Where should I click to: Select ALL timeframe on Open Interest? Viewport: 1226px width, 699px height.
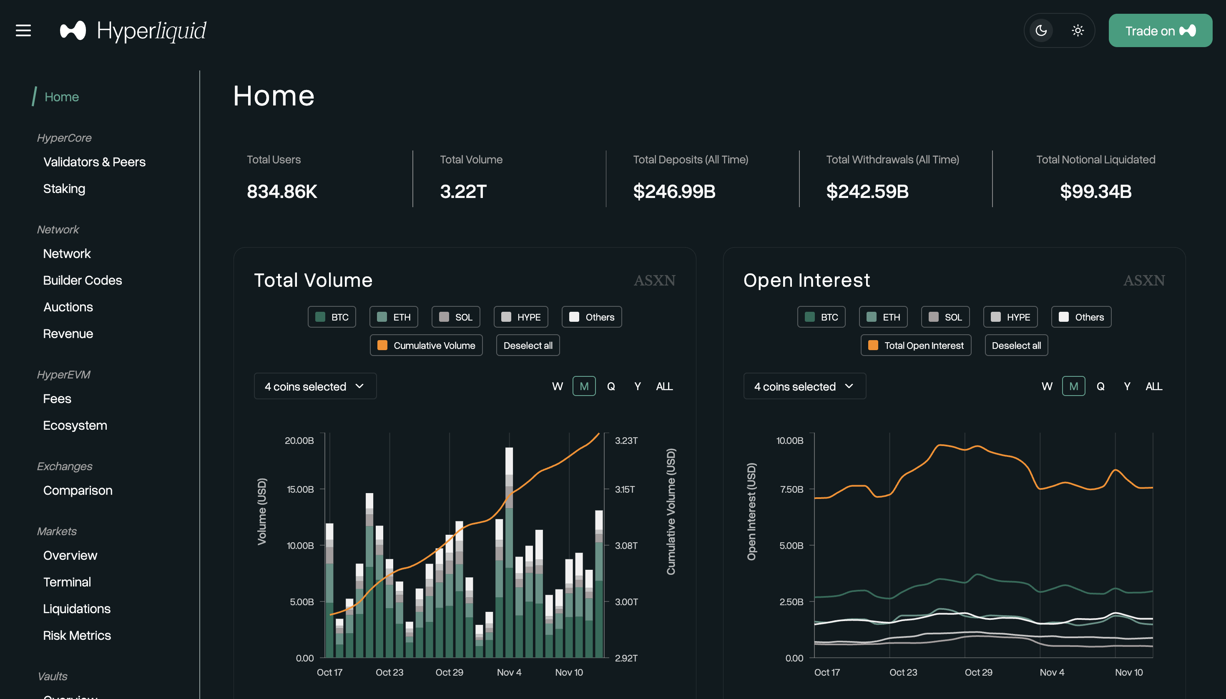tap(1153, 386)
